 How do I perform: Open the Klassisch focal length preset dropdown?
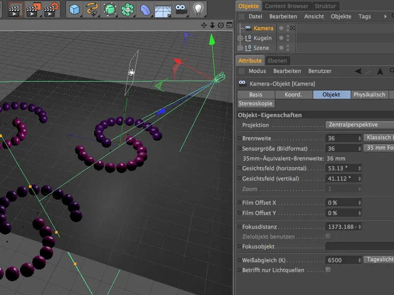379,138
